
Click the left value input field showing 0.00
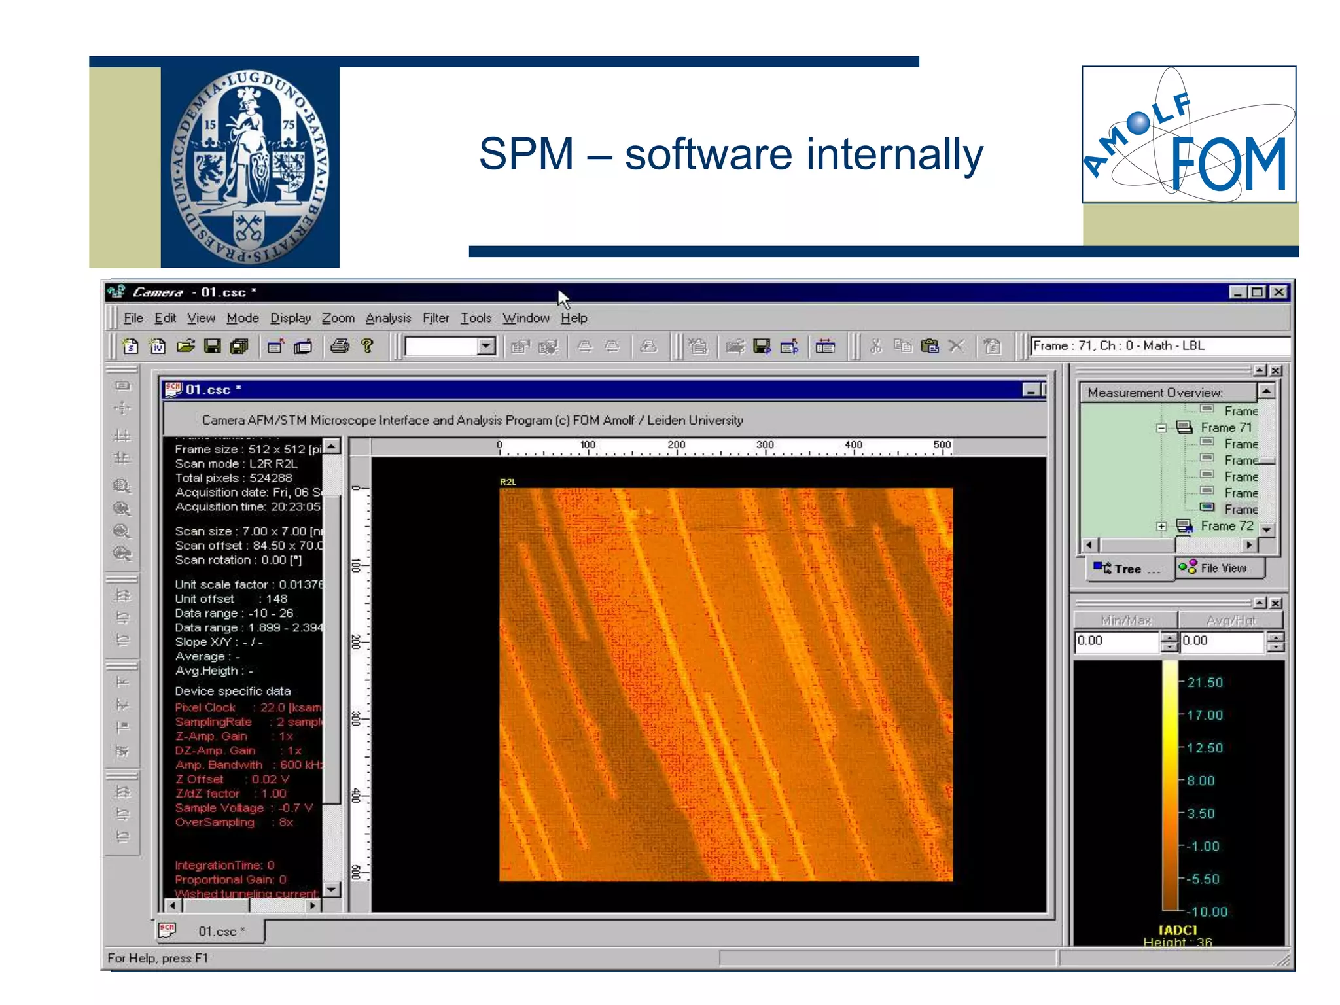pyautogui.click(x=1116, y=641)
